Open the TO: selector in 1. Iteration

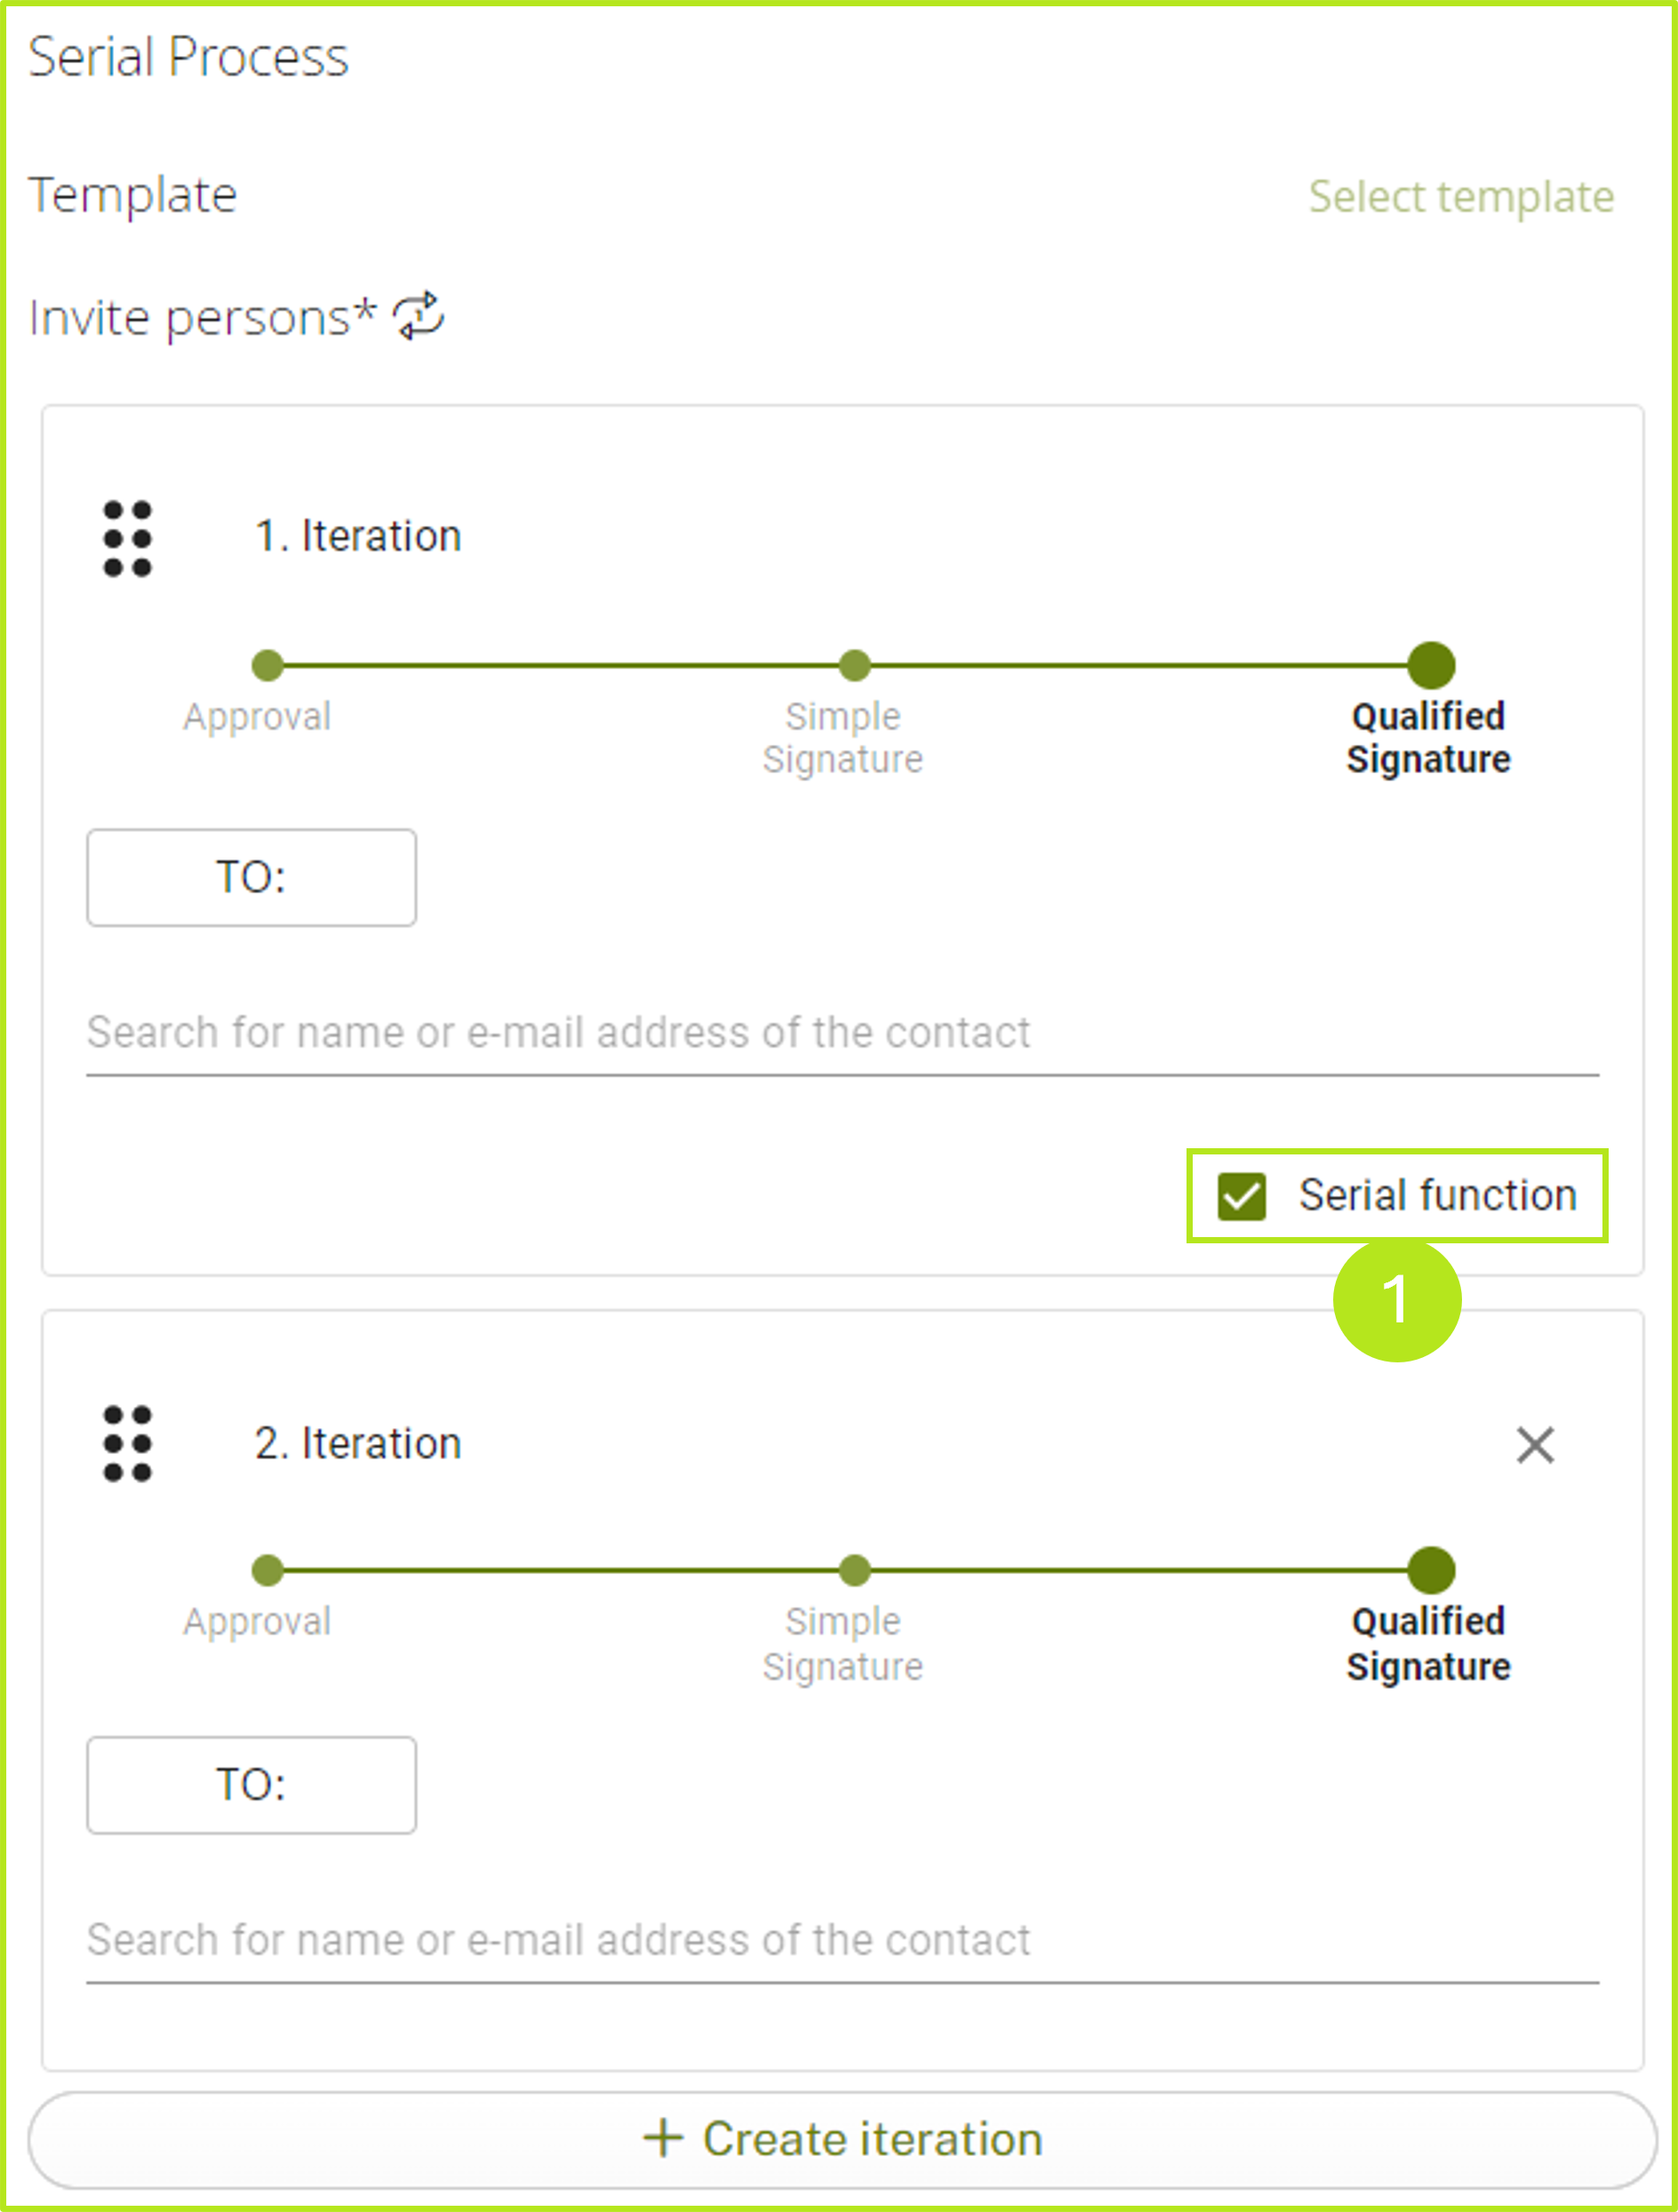(251, 877)
